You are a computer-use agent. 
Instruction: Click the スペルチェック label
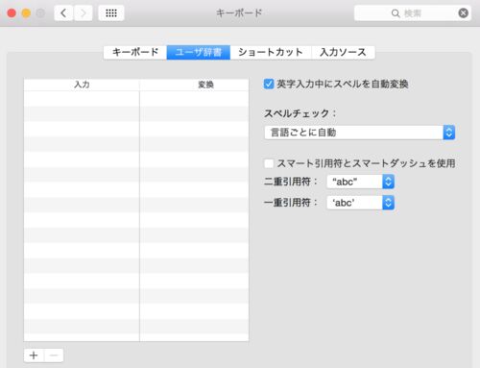tap(300, 113)
